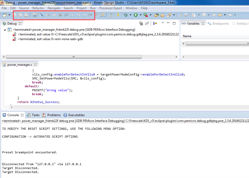Viewport: 249px width, 178px height.
Task: Close the power_manager.c editor tab
Action: point(35,65)
